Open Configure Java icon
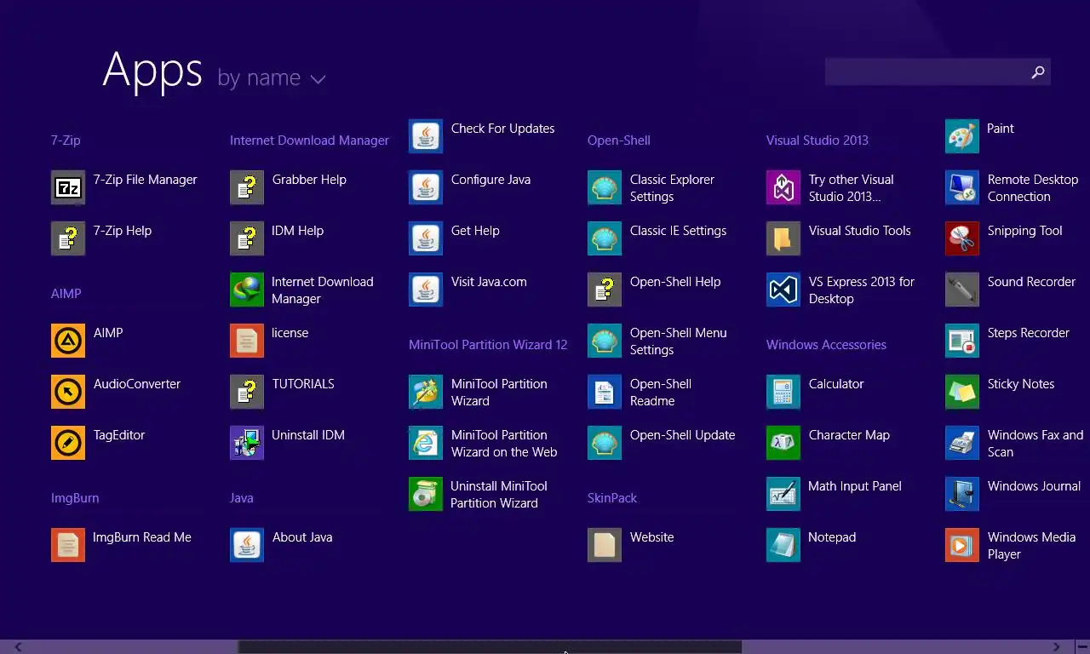 click(426, 187)
